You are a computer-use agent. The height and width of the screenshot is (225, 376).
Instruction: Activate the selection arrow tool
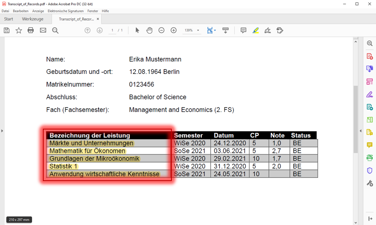click(137, 30)
